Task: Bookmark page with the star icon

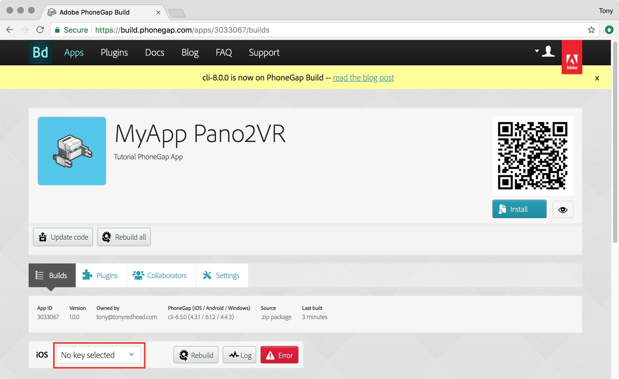Action: [591, 30]
